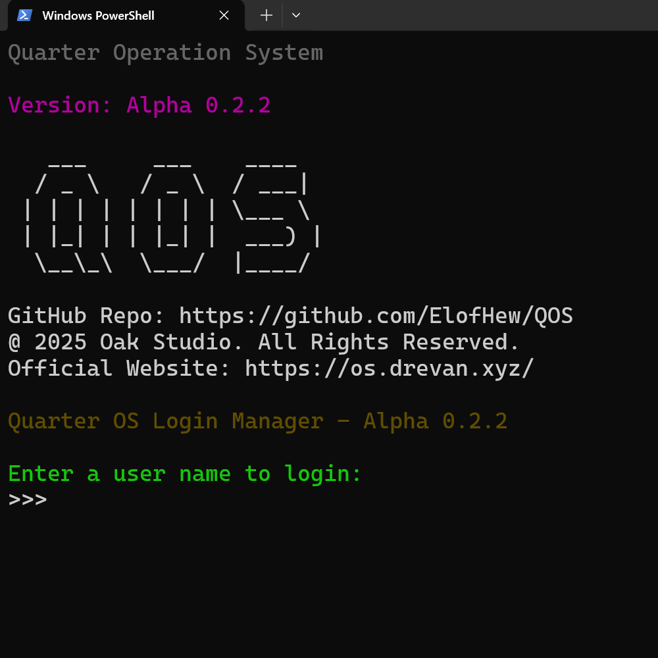658x658 pixels.
Task: Open the official website link os.drevan.xyz
Action: 390,369
